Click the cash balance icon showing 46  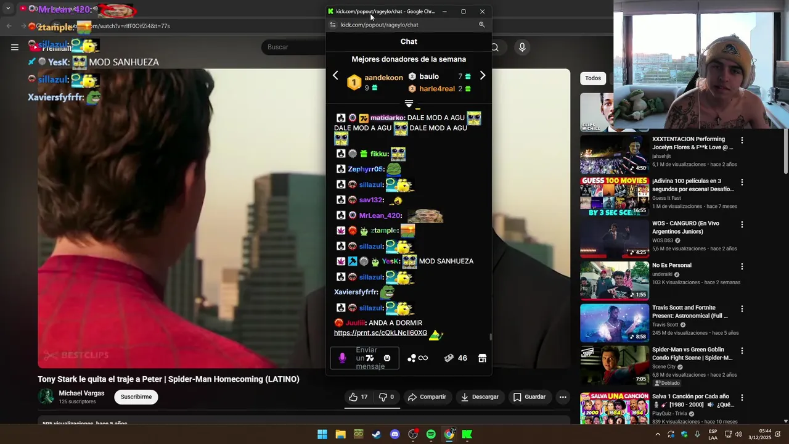click(x=449, y=358)
